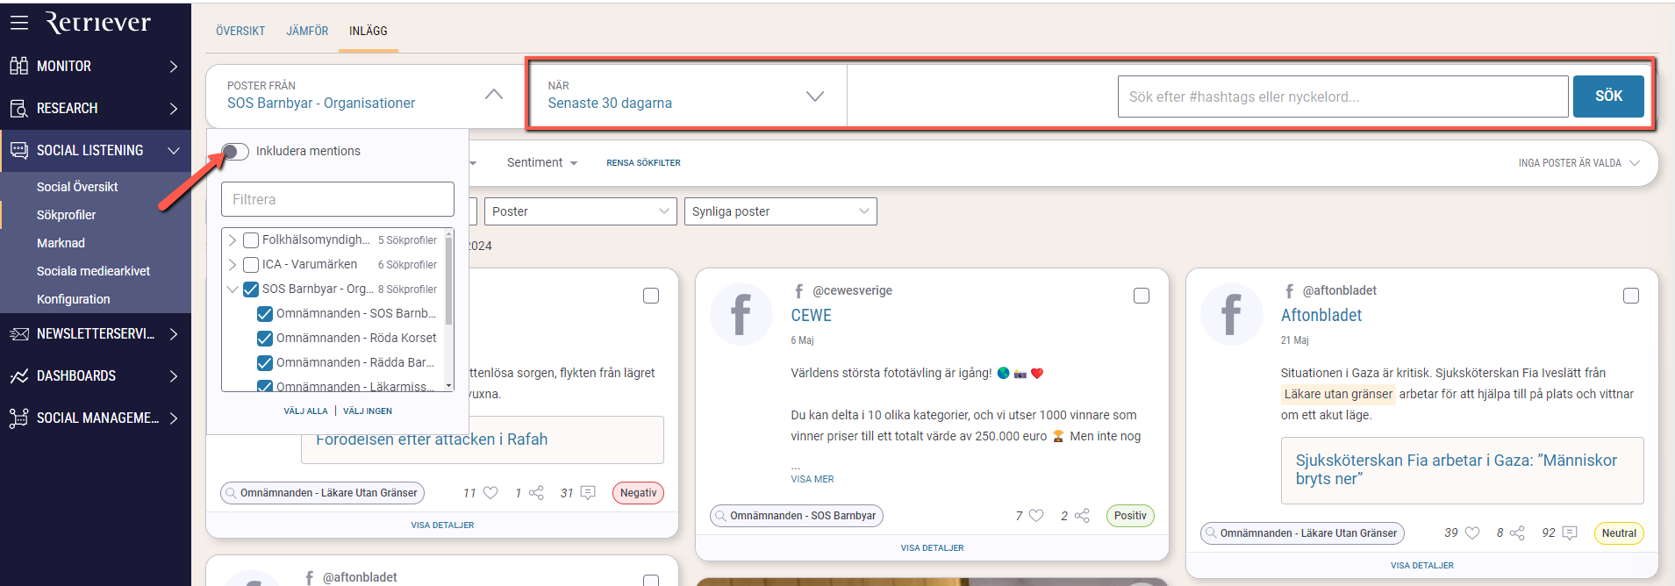The image size is (1675, 586).
Task: Uncheck Omnämnanden - Röda Korset profile
Action: pos(265,338)
